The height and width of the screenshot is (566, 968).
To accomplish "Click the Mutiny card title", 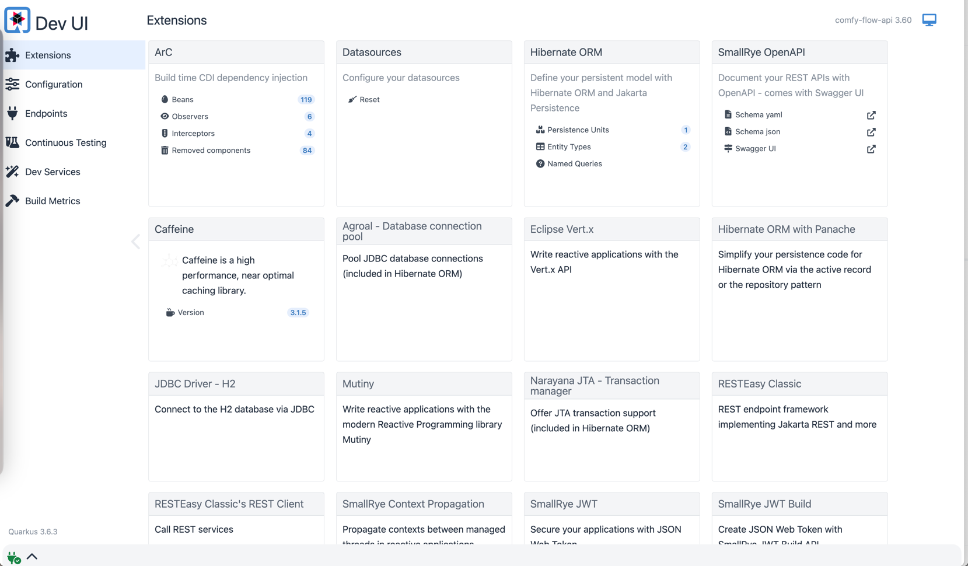I will point(358,384).
